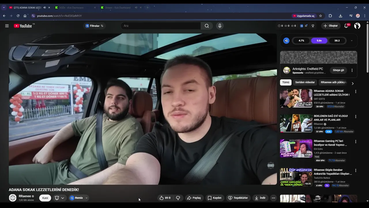Screen dimensions: 369x208
Task: Expand the vidIQ score panel chevron
Action: coord(351,41)
